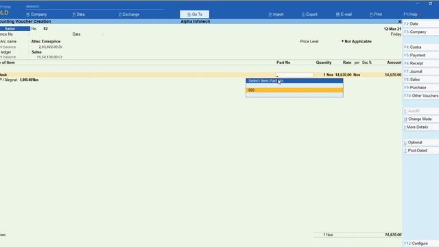Toggle L: Optional voucher
Screen dimensions: 439x247
pyautogui.click(x=420, y=142)
